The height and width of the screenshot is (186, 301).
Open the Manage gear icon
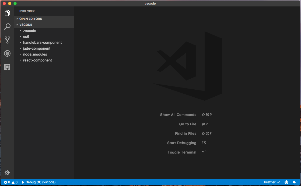[x=7, y=173]
